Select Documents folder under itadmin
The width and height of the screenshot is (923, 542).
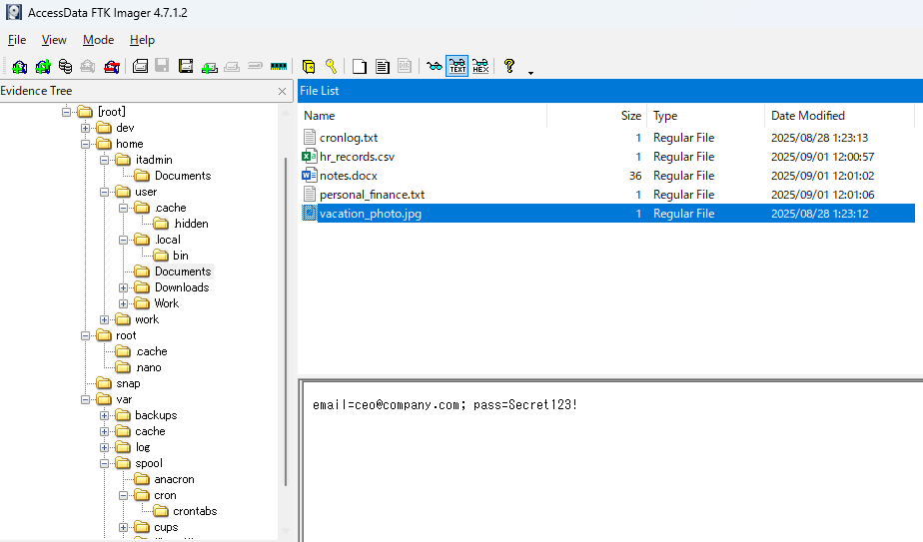click(x=183, y=176)
